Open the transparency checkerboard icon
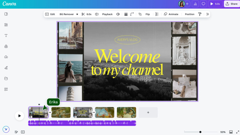 click(x=157, y=14)
